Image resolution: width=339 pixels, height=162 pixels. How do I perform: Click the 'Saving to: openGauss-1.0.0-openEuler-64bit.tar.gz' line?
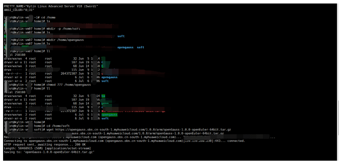pyautogui.click(x=49, y=152)
